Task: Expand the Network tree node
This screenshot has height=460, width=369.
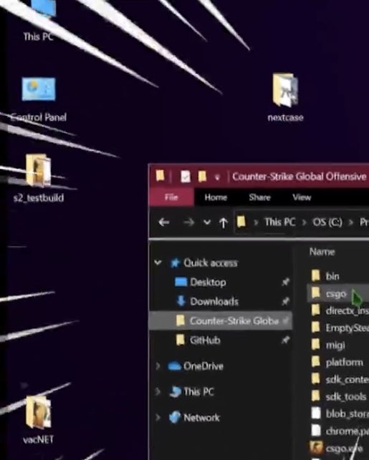Action: click(158, 418)
